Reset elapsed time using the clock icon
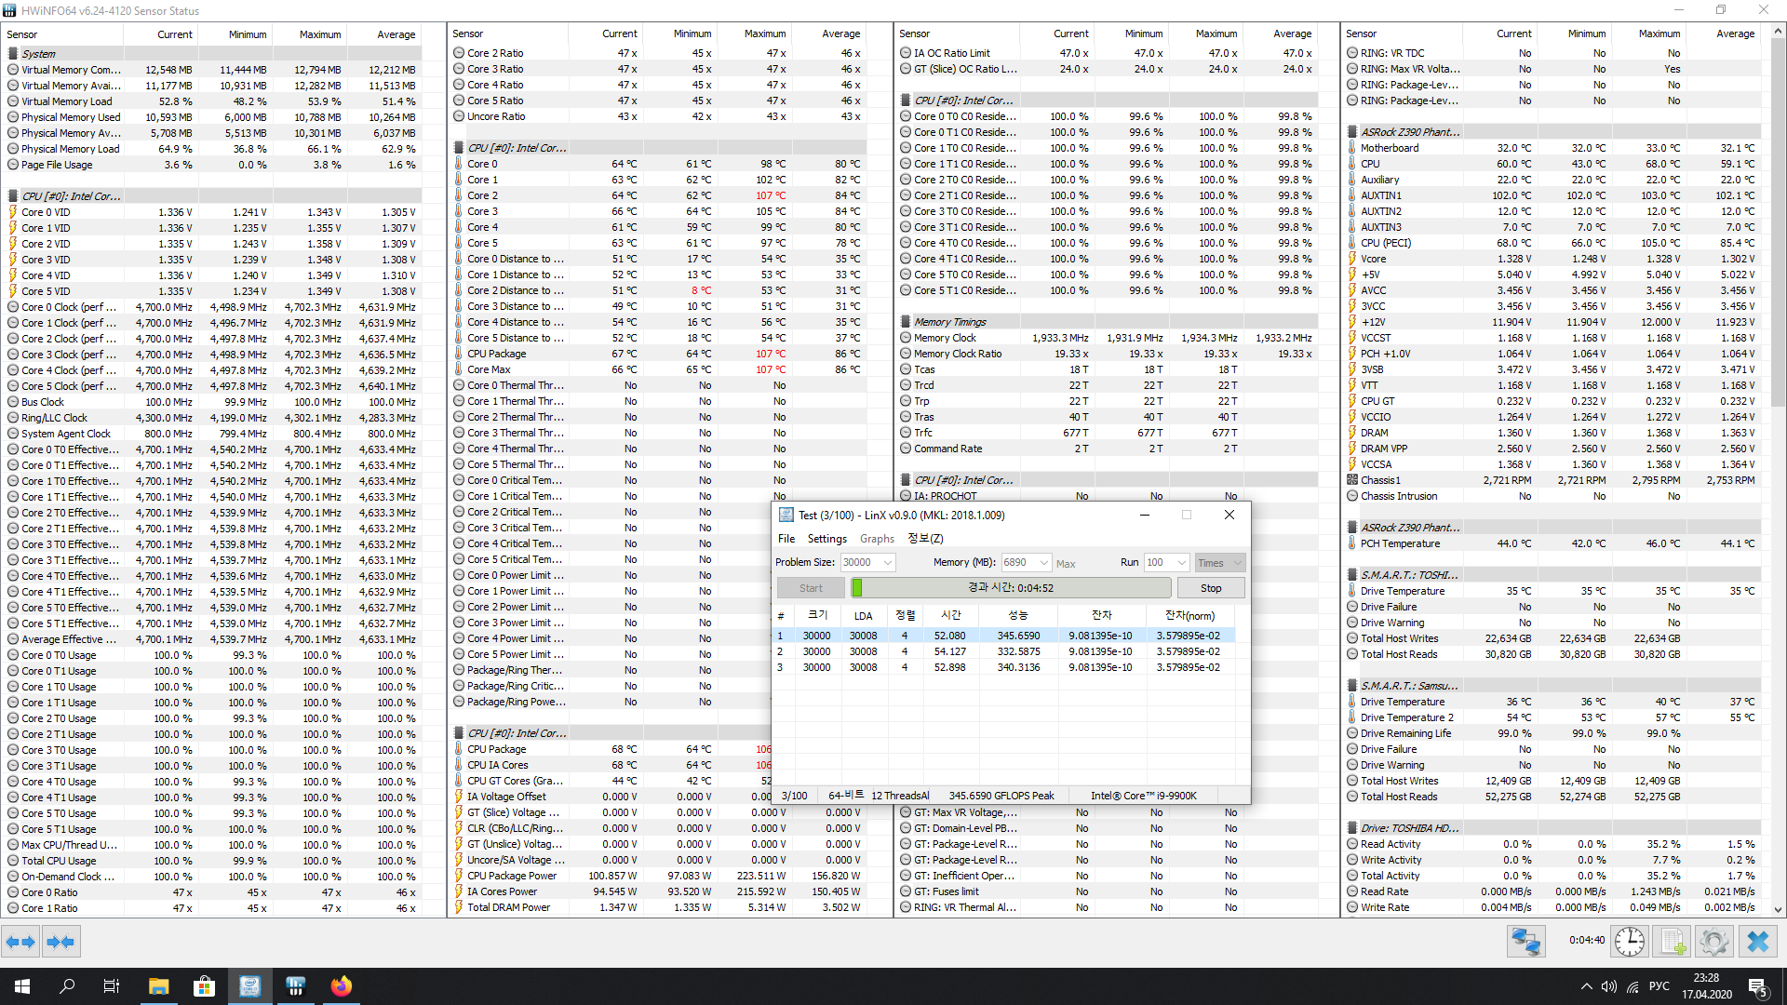This screenshot has height=1005, width=1787. [x=1630, y=942]
